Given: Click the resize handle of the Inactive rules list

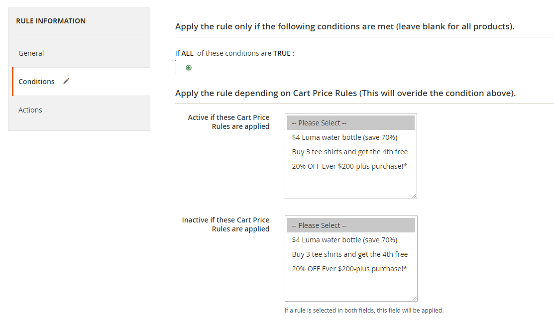Looking at the screenshot, I should tap(414, 299).
